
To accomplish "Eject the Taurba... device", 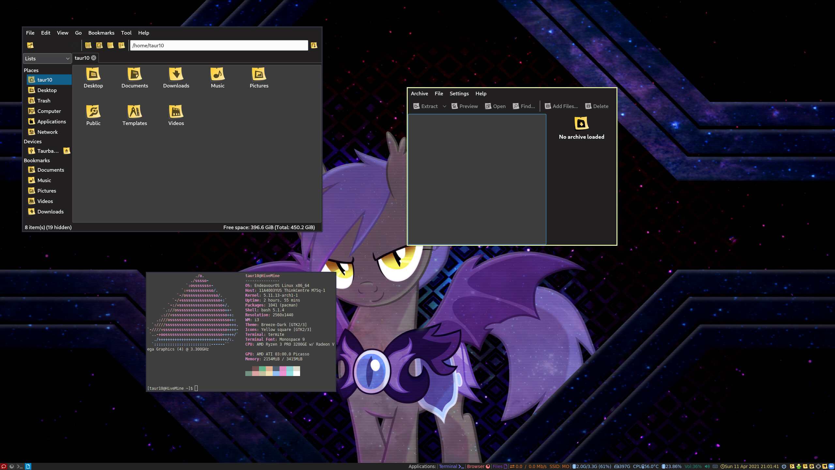I will tap(67, 151).
